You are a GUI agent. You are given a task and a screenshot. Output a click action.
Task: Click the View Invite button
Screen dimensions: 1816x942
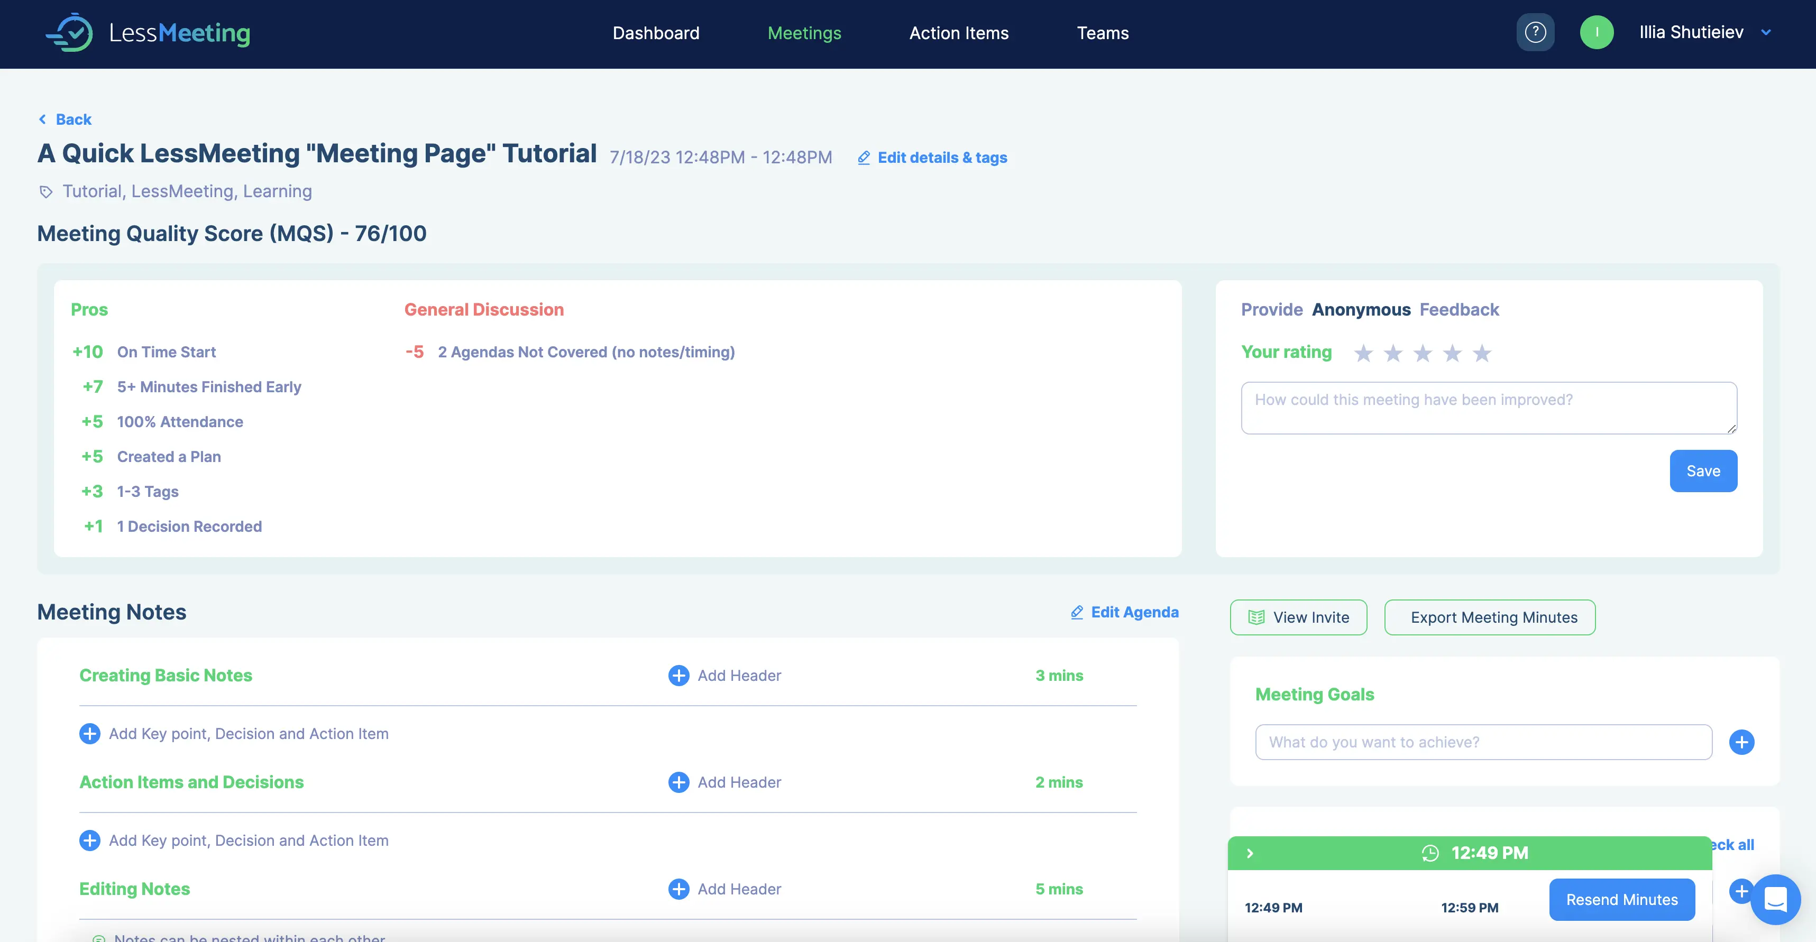[1298, 617]
